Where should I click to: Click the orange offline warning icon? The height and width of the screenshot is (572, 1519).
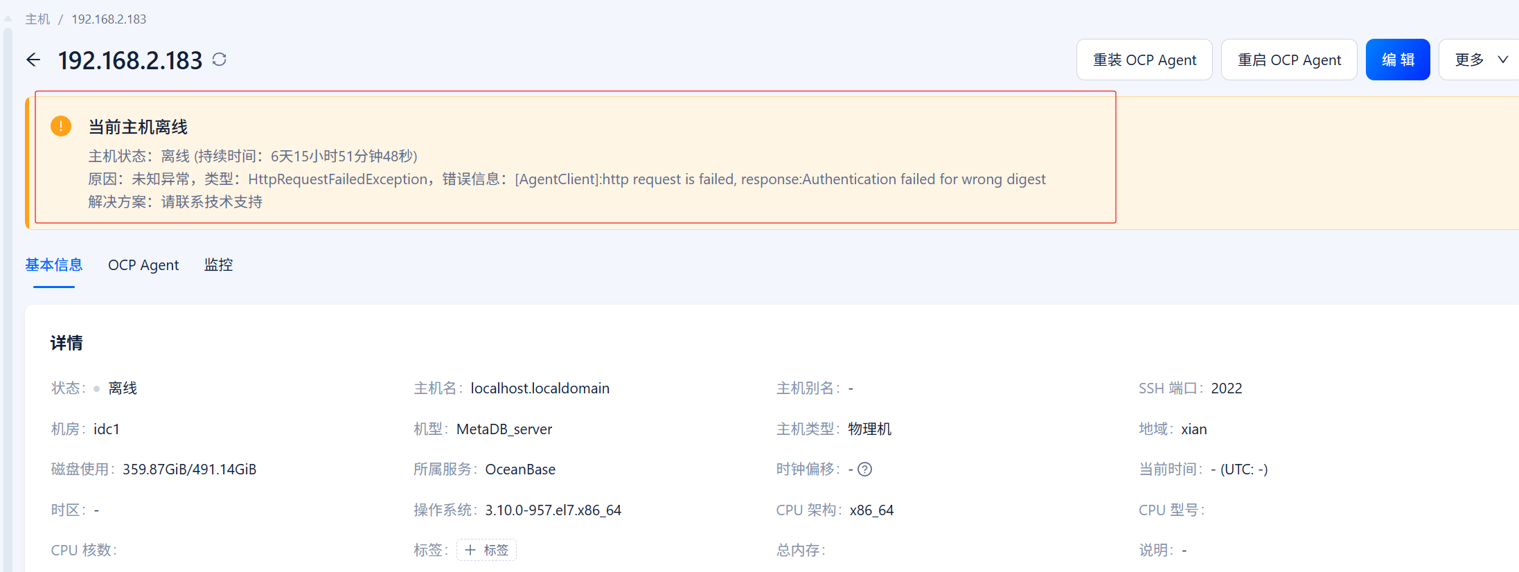61,126
